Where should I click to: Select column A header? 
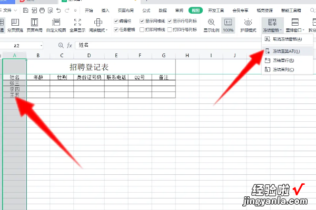(x=15, y=56)
